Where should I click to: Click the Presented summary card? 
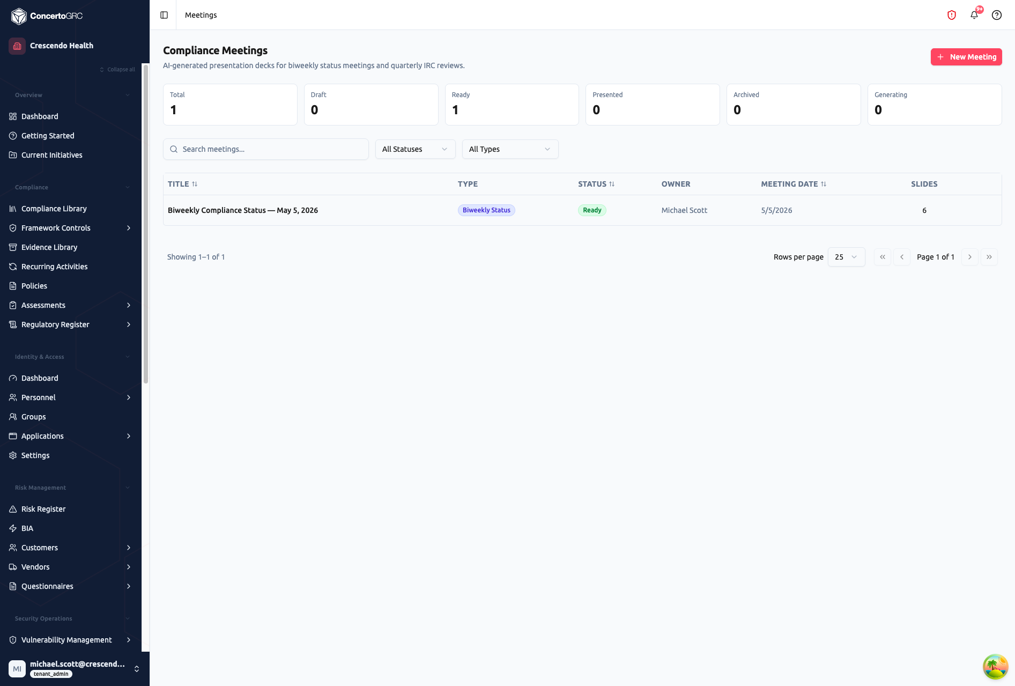pos(653,105)
